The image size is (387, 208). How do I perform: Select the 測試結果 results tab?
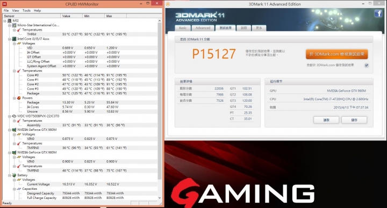coord(226,28)
